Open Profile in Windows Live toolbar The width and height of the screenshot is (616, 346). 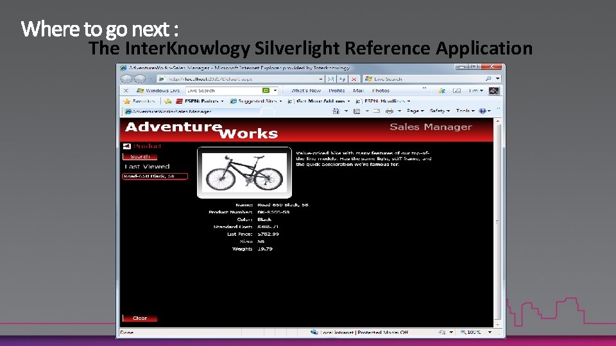pos(337,90)
